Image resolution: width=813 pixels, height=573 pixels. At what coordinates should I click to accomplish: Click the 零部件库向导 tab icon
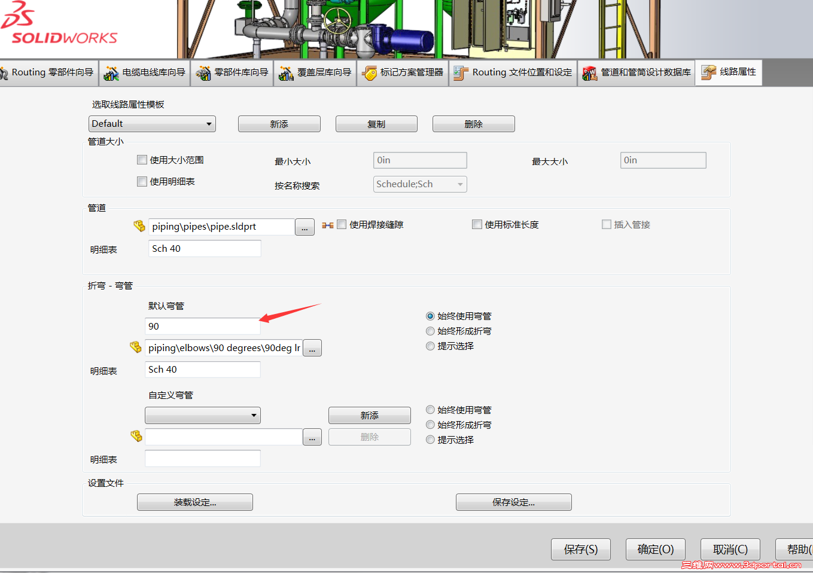[203, 73]
